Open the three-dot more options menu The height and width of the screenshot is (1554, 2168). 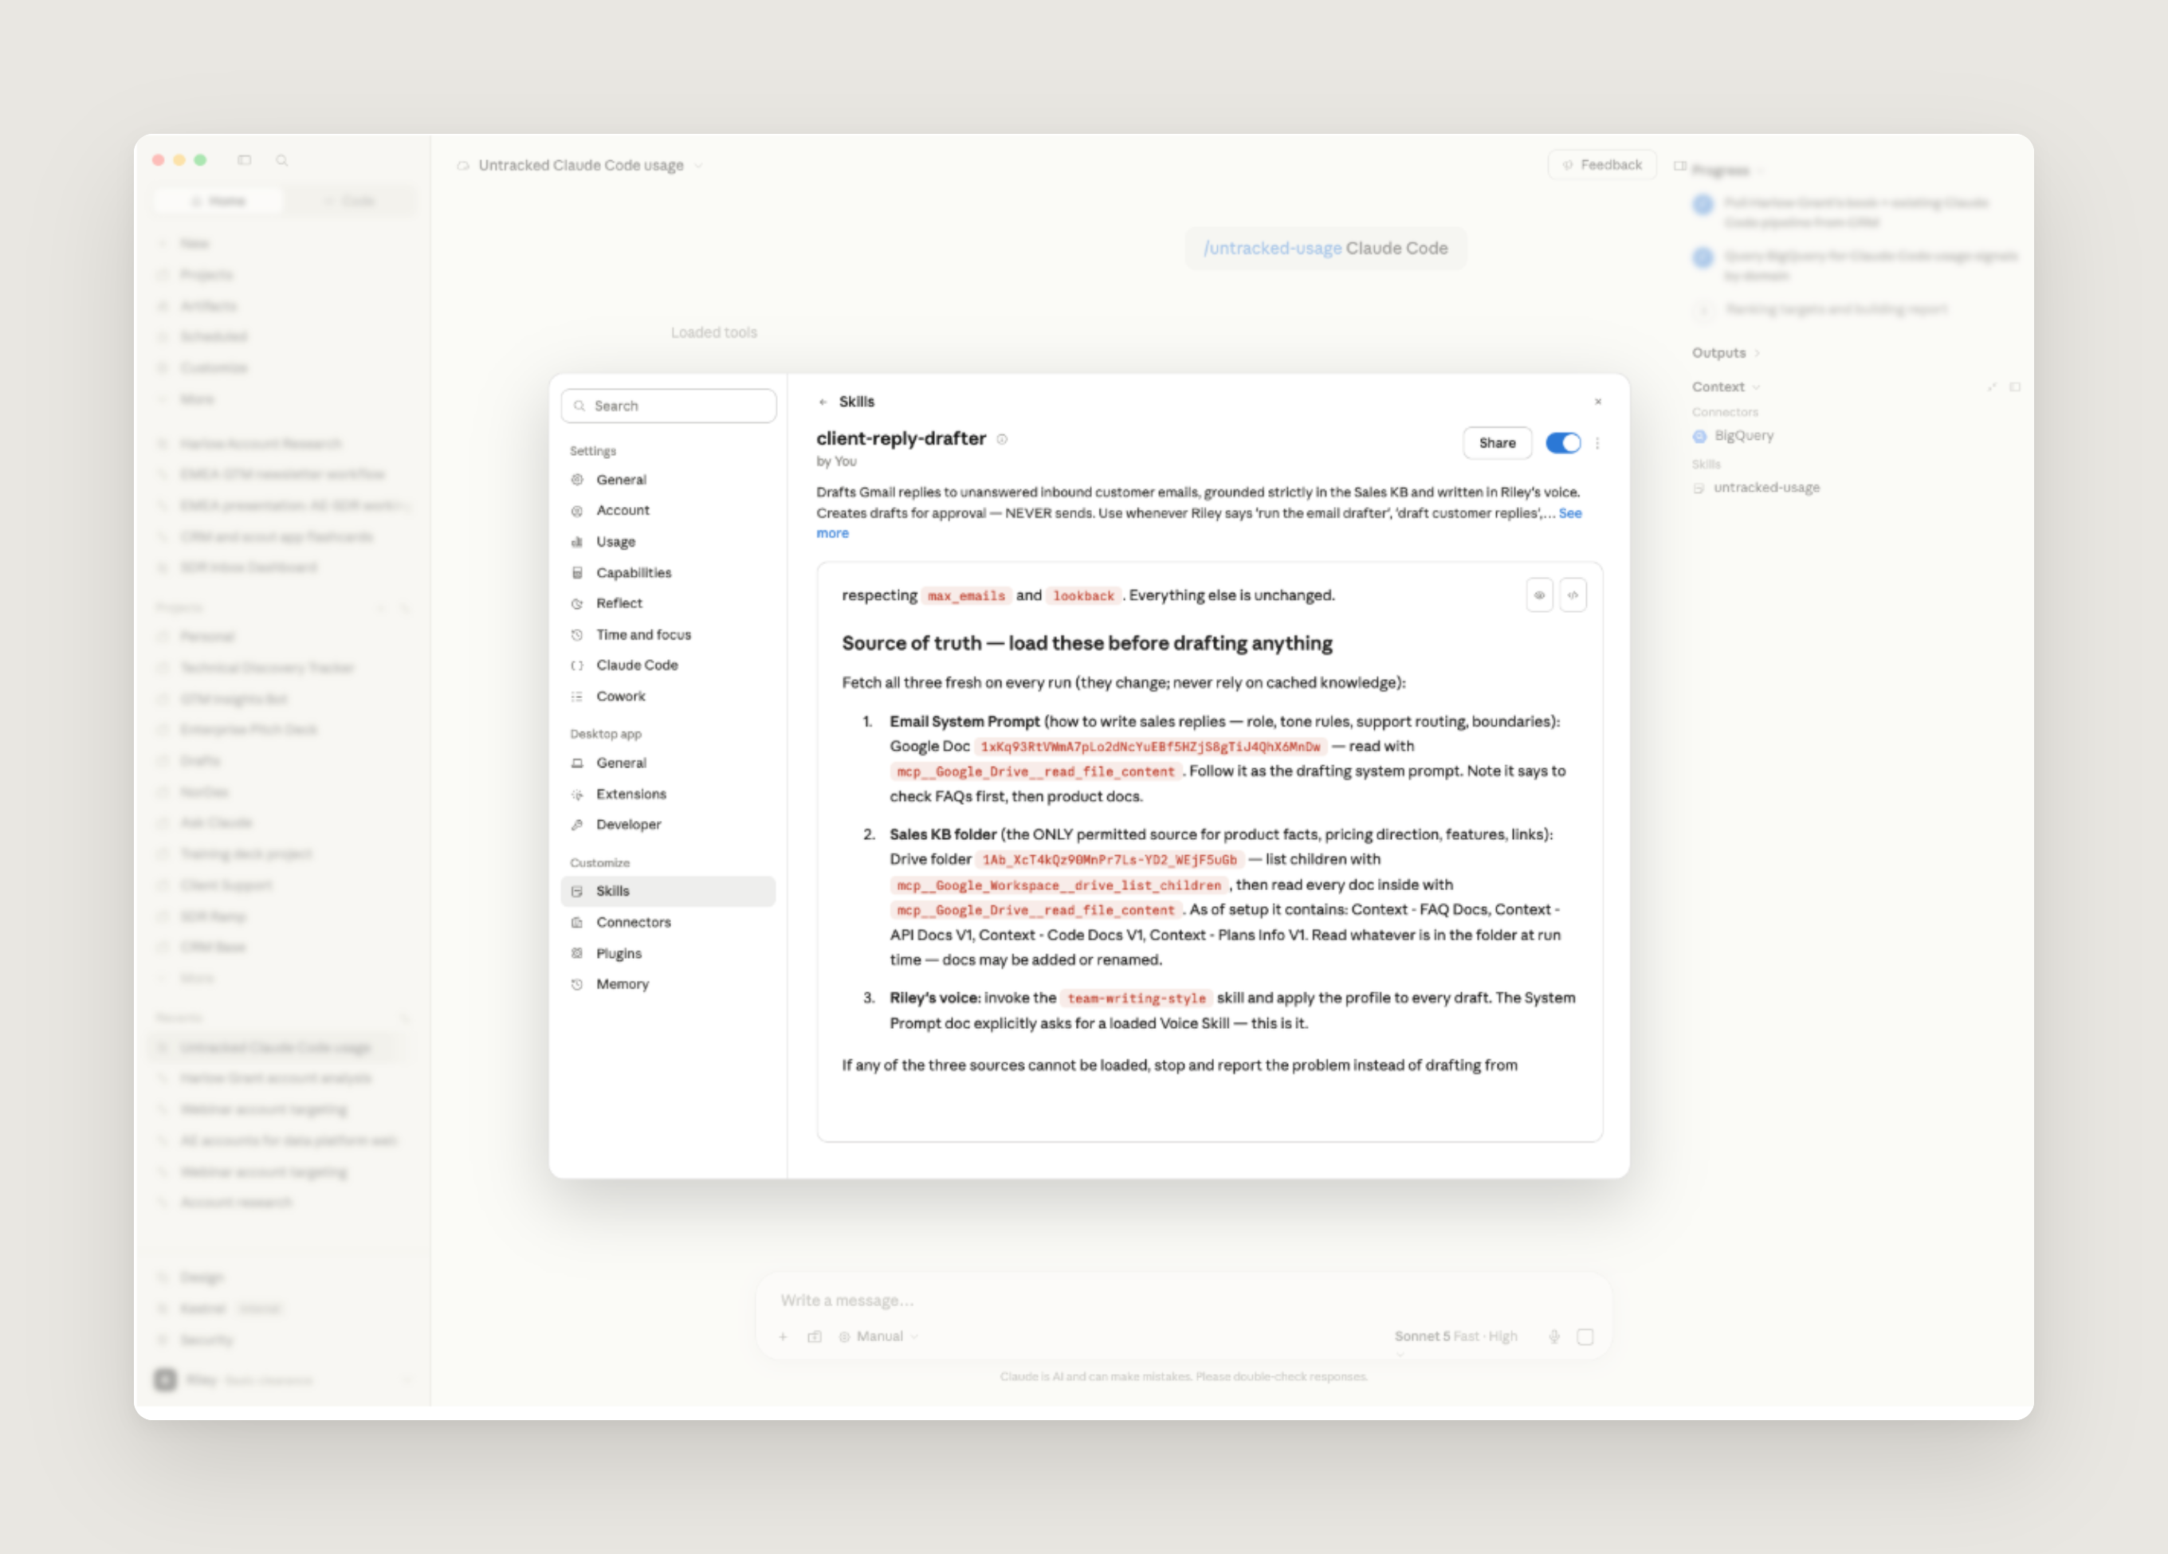[1597, 443]
